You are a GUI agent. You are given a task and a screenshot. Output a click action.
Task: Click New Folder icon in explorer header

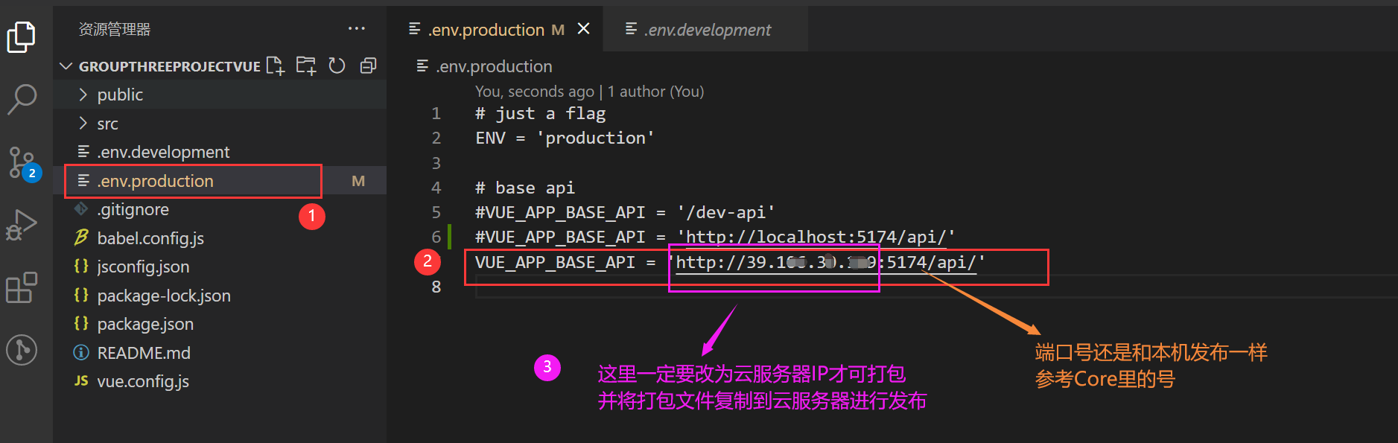[x=306, y=66]
